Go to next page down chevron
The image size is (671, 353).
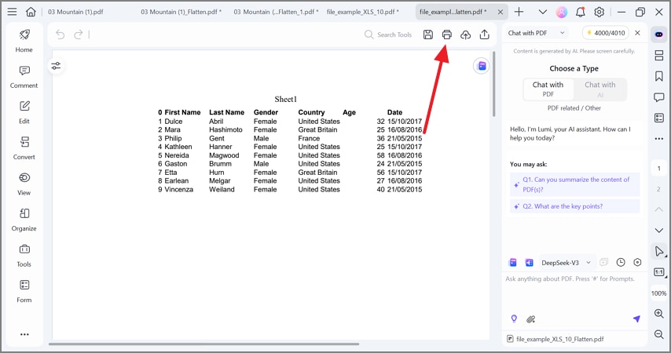coord(659,231)
